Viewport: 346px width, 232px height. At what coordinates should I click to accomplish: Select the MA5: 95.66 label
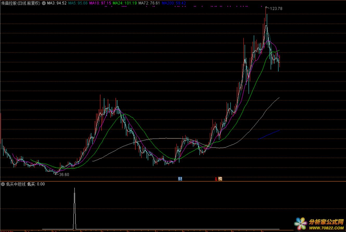pyautogui.click(x=78, y=3)
